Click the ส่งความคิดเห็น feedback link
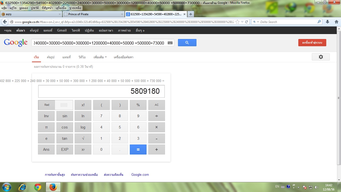Image resolution: width=341 pixels, height=192 pixels. tap(114, 175)
